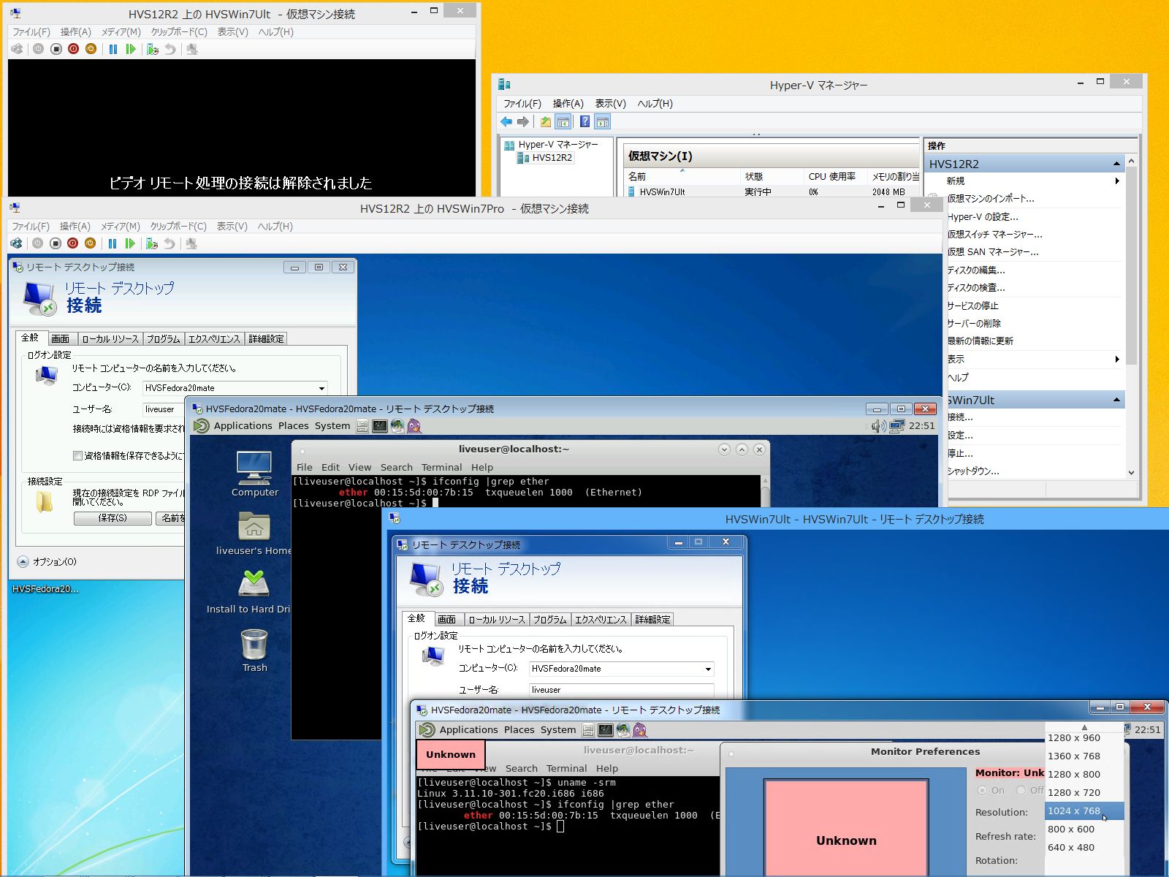The image size is (1169, 877).
Task: Open クリップボード(C) menu in HVSWin7Pro connection window
Action: click(x=178, y=227)
